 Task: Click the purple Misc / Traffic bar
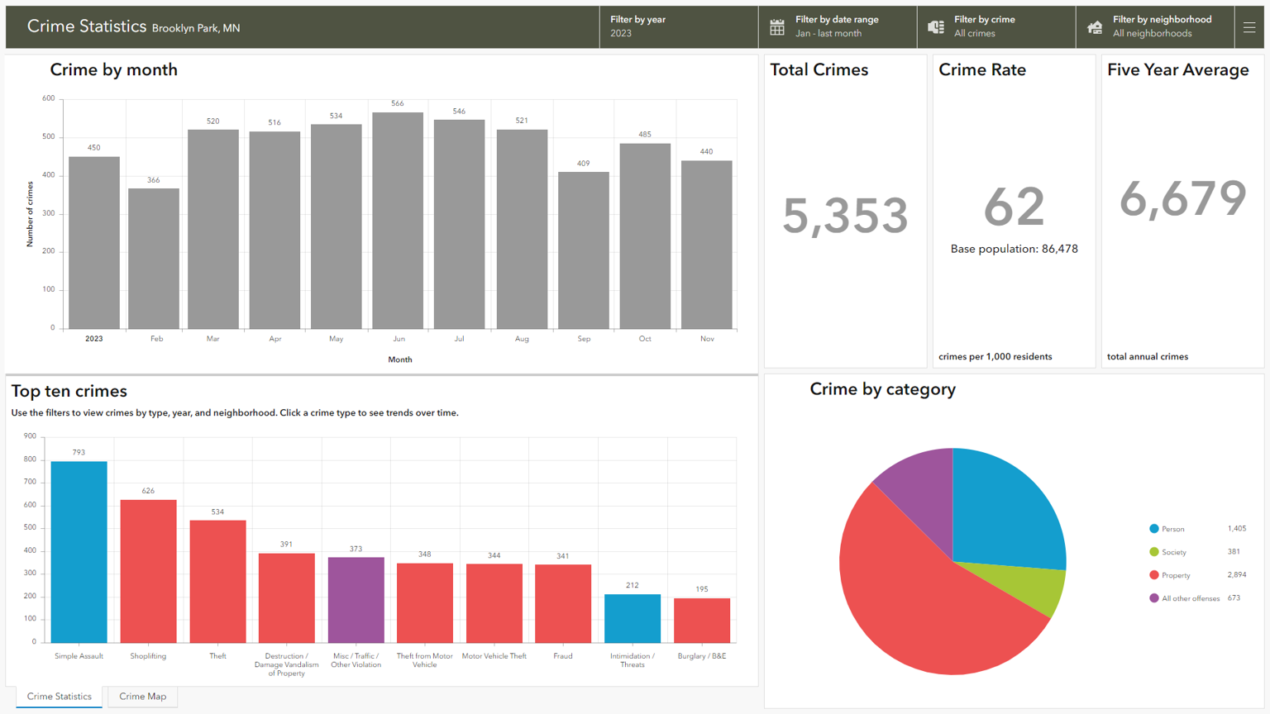(x=356, y=600)
